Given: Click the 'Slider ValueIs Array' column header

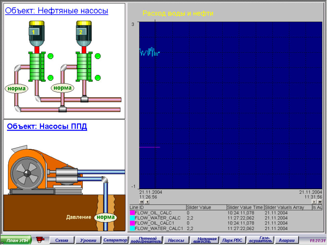Looking at the screenshot, I should pyautogui.click(x=288, y=207).
